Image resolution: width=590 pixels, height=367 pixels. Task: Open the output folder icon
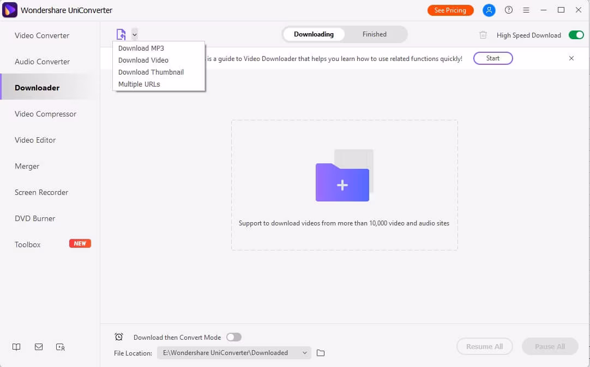point(321,353)
